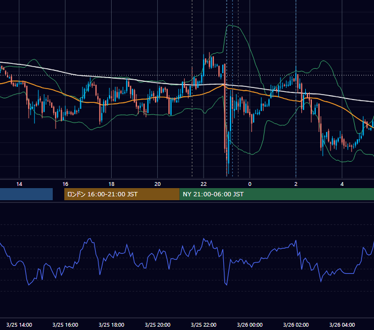Click the blue session bar before London
The width and height of the screenshot is (374, 330).
click(x=26, y=194)
